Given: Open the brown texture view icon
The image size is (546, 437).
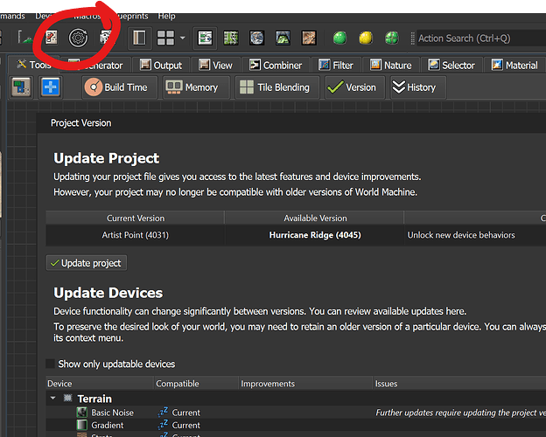Looking at the screenshot, I should coord(309,38).
